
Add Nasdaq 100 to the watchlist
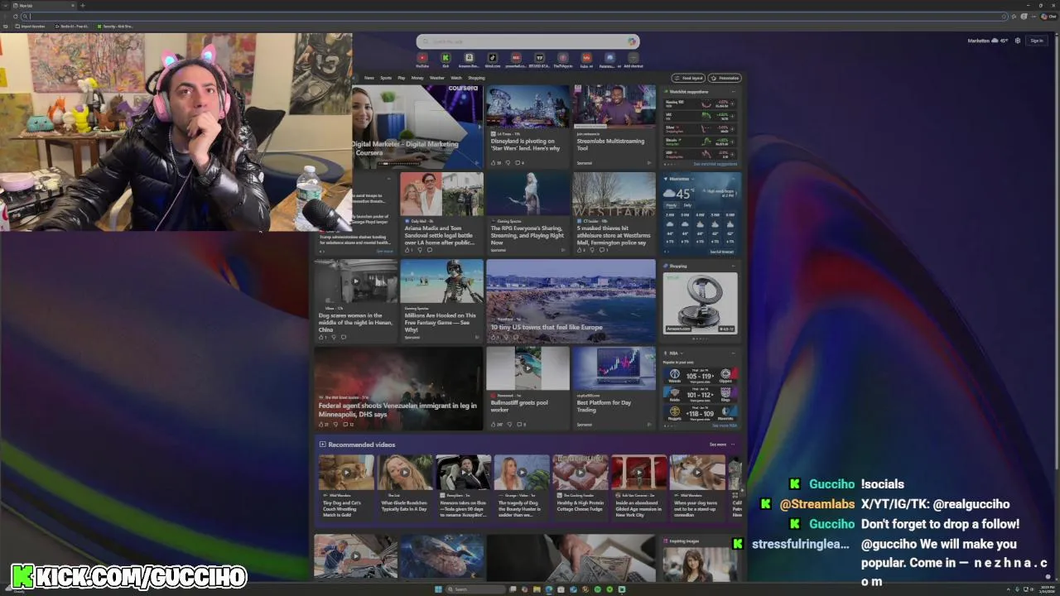732,104
